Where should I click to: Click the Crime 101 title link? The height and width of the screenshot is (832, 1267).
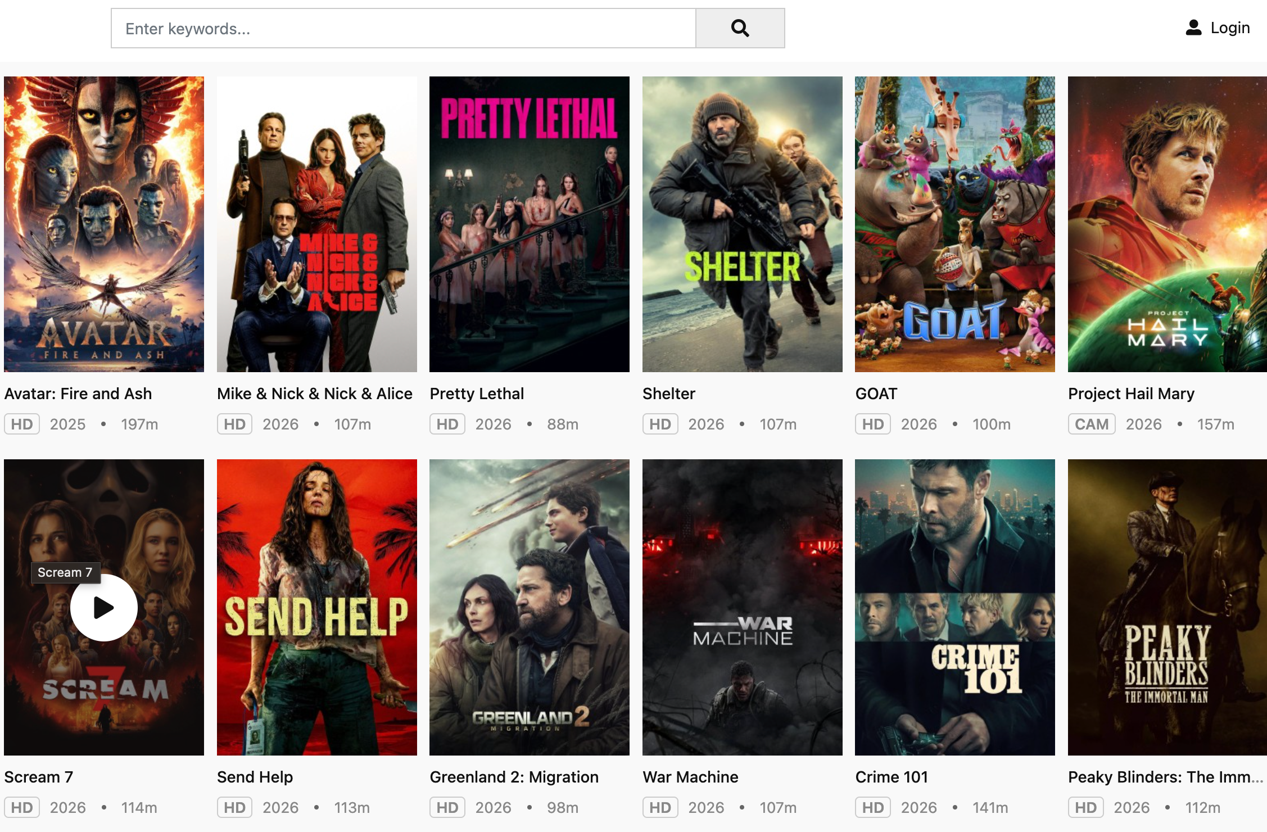tap(892, 777)
